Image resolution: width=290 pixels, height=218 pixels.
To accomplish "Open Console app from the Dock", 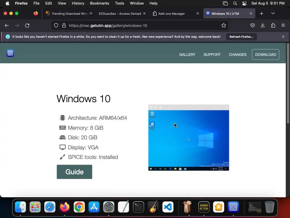I will (204, 207).
